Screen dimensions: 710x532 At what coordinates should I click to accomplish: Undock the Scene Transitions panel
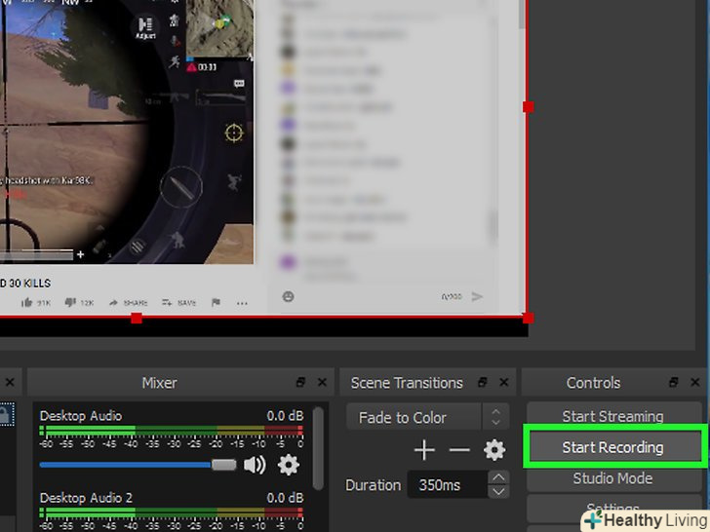482,382
